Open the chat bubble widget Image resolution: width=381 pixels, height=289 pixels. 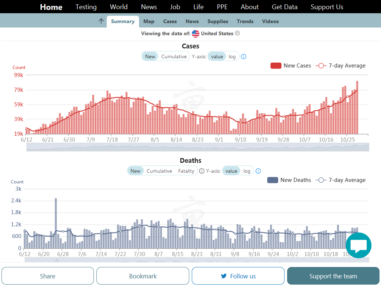[358, 245]
